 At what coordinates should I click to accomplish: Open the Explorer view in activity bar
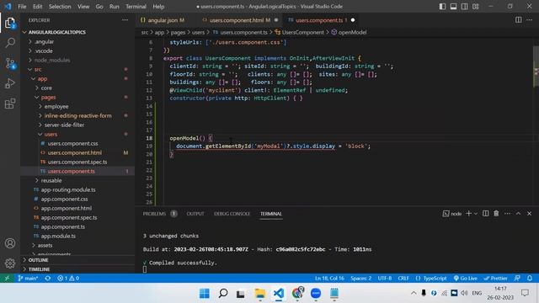[10, 24]
